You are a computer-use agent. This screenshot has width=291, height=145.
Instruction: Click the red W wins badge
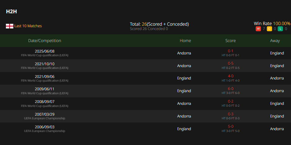coord(258,29)
